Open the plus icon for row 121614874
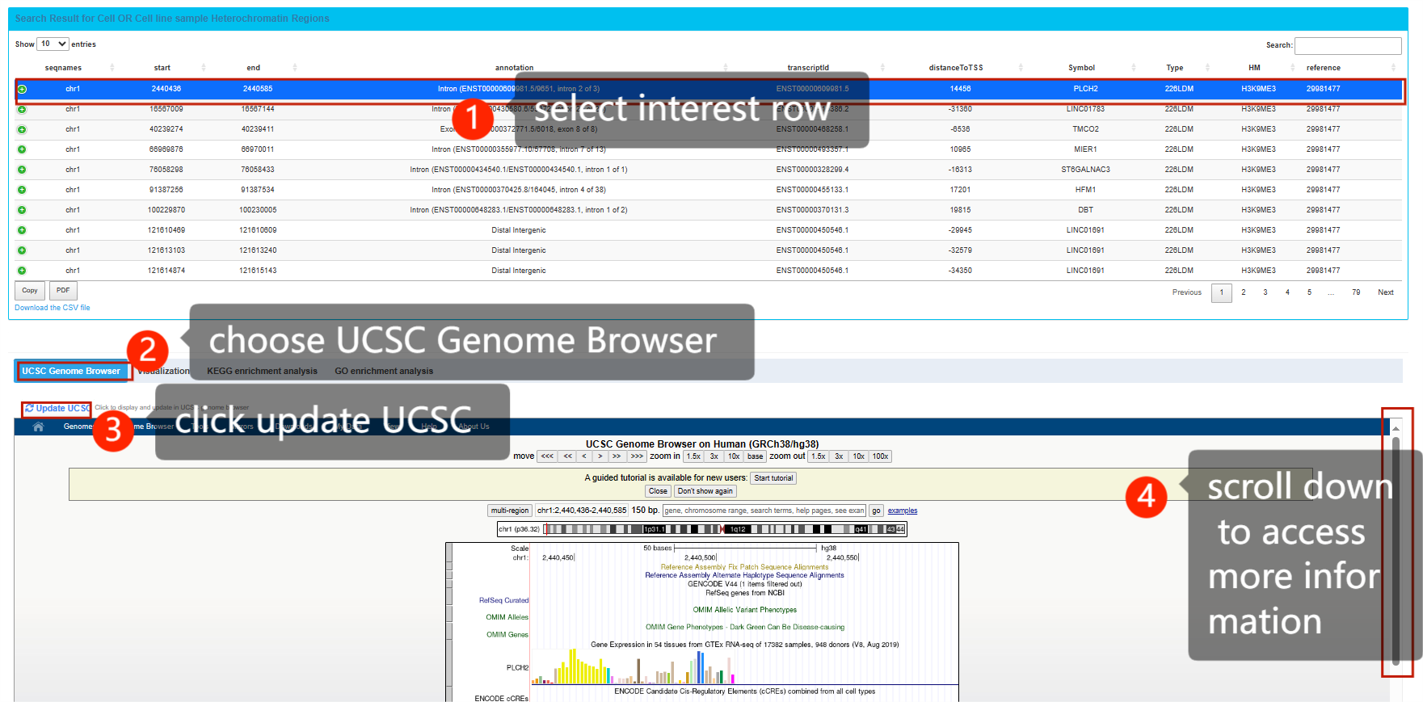This screenshot has height=702, width=1423. point(22,271)
